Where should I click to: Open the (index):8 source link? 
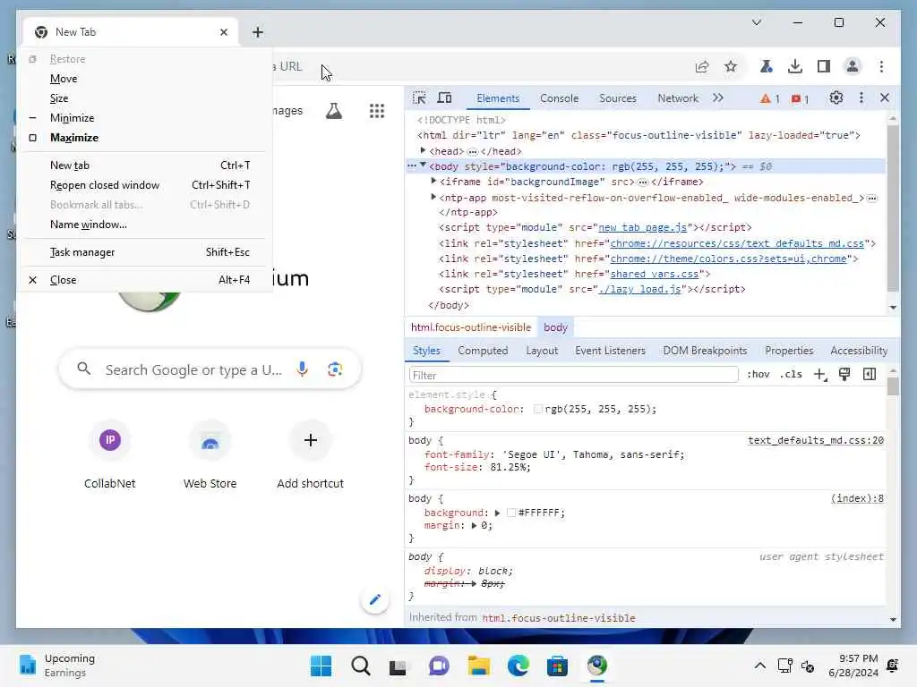coord(857,498)
